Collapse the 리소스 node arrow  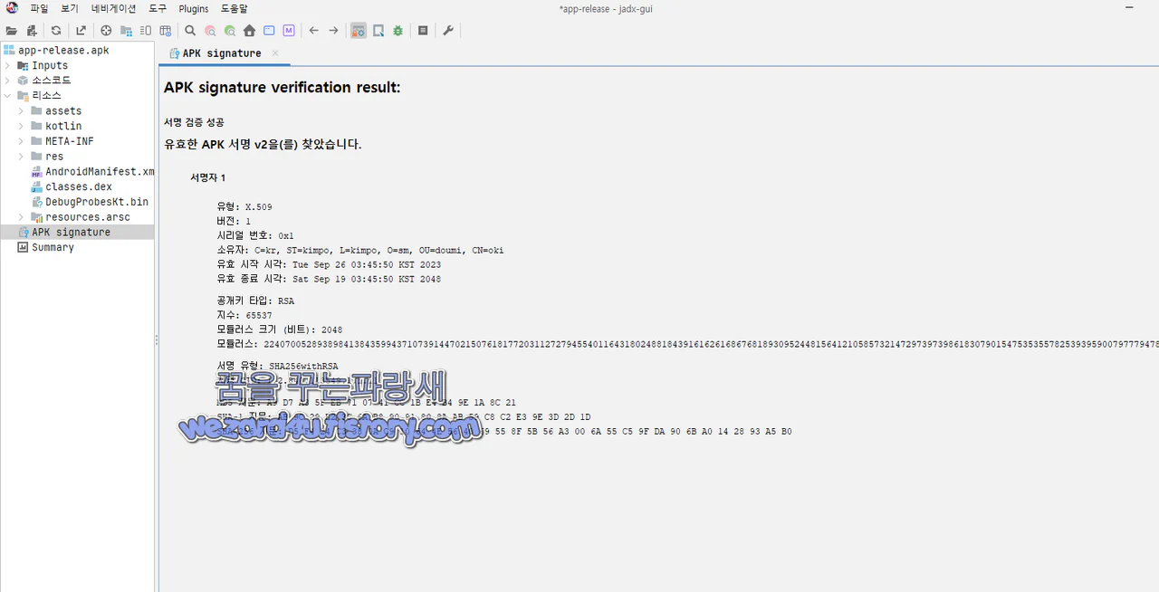pos(7,95)
